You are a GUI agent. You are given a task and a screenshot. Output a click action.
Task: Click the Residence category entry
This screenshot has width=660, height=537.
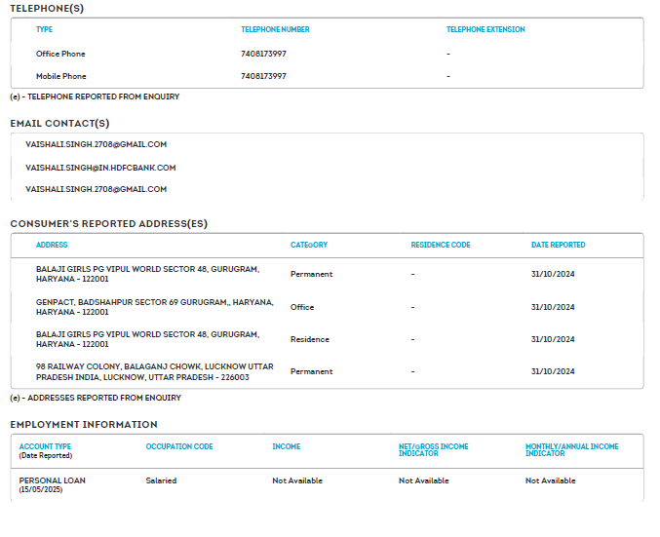(x=310, y=339)
